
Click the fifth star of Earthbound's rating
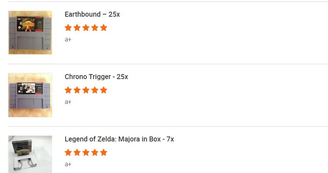tap(104, 28)
